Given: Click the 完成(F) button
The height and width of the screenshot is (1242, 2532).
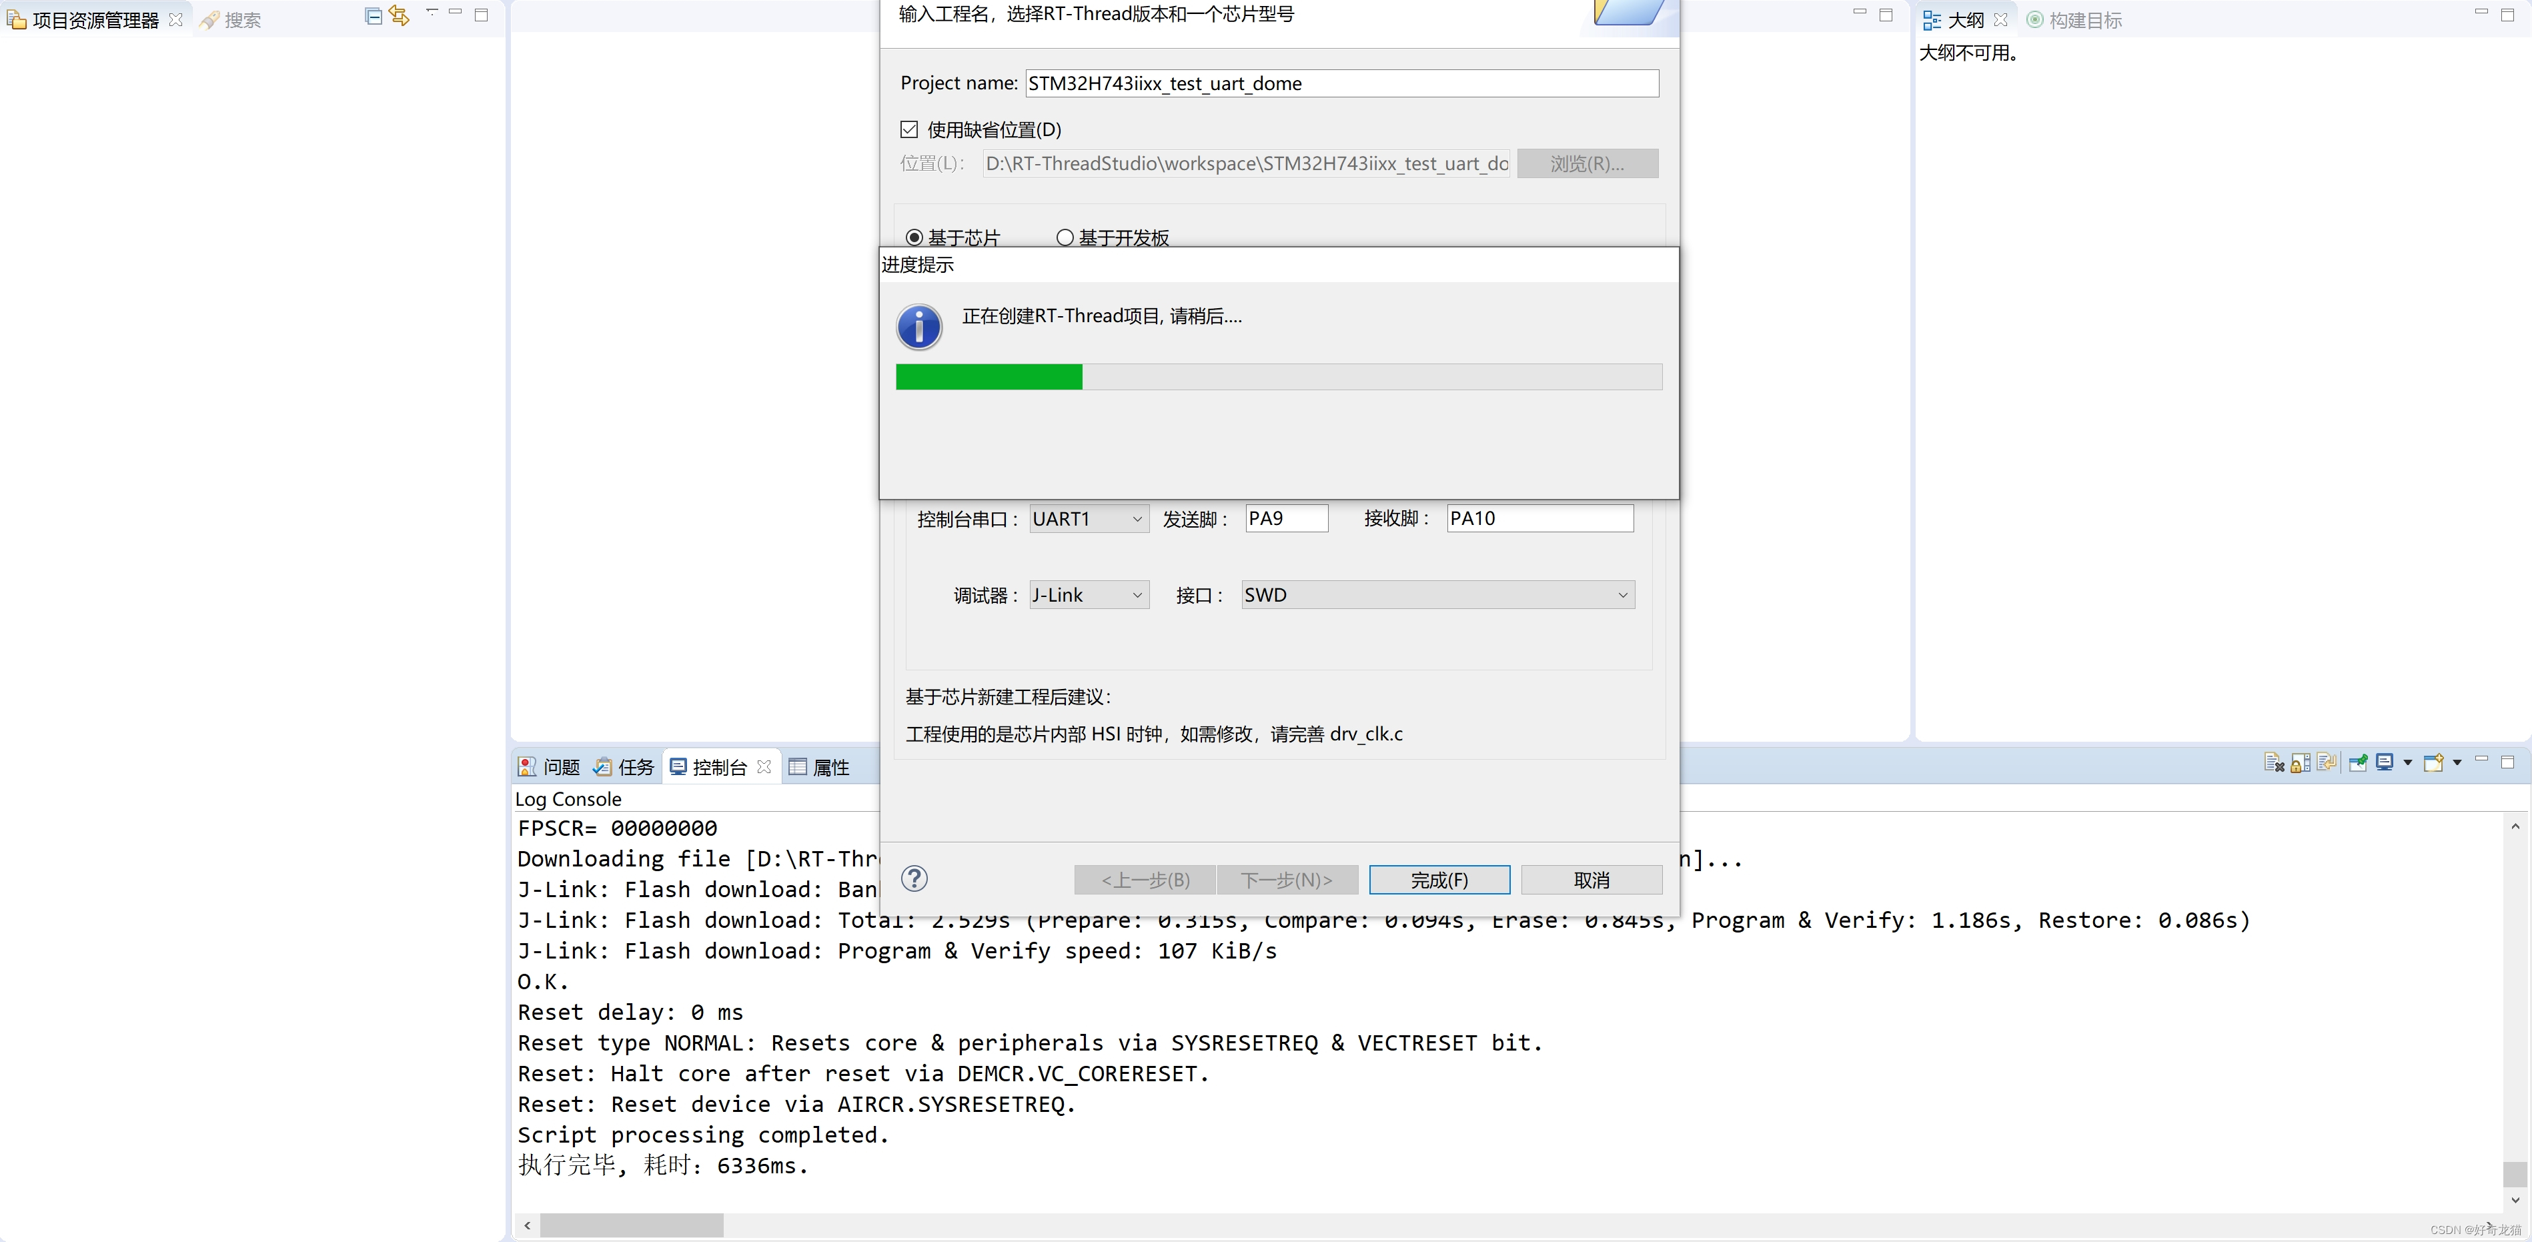Looking at the screenshot, I should 1439,880.
